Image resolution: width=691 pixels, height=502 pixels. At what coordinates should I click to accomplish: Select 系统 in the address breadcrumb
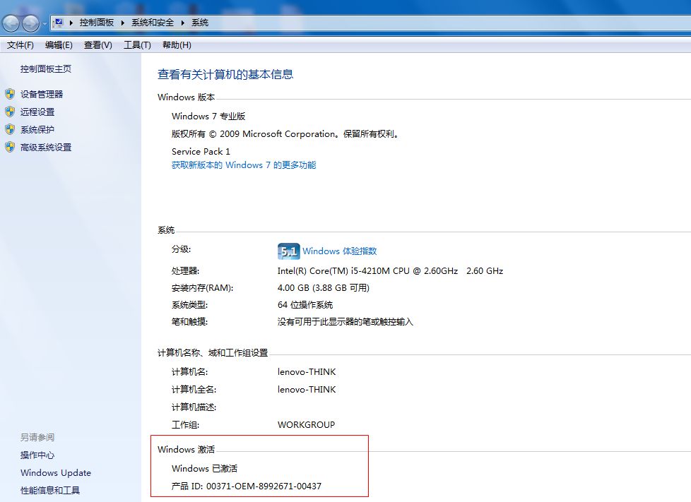(x=200, y=23)
